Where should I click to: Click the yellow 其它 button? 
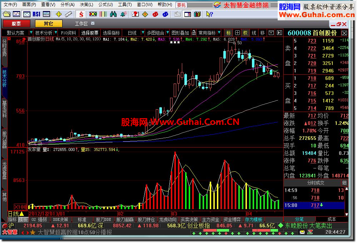pyautogui.click(x=49, y=24)
